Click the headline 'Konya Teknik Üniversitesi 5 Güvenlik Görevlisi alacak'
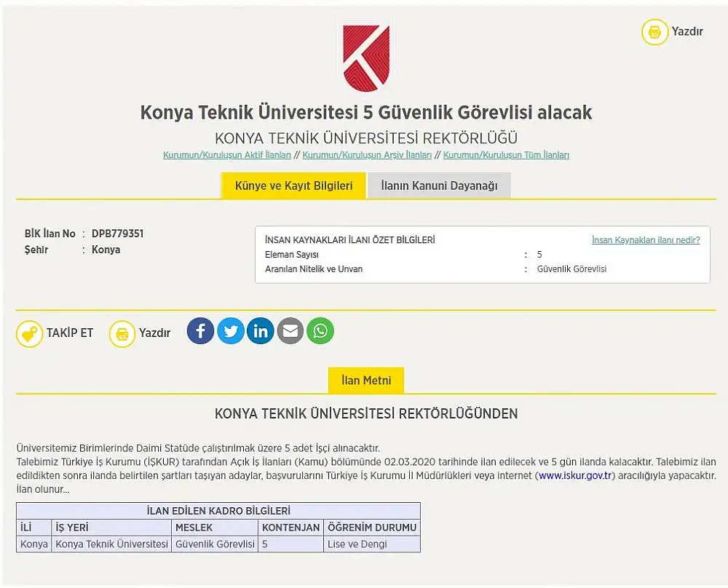 coord(366,112)
